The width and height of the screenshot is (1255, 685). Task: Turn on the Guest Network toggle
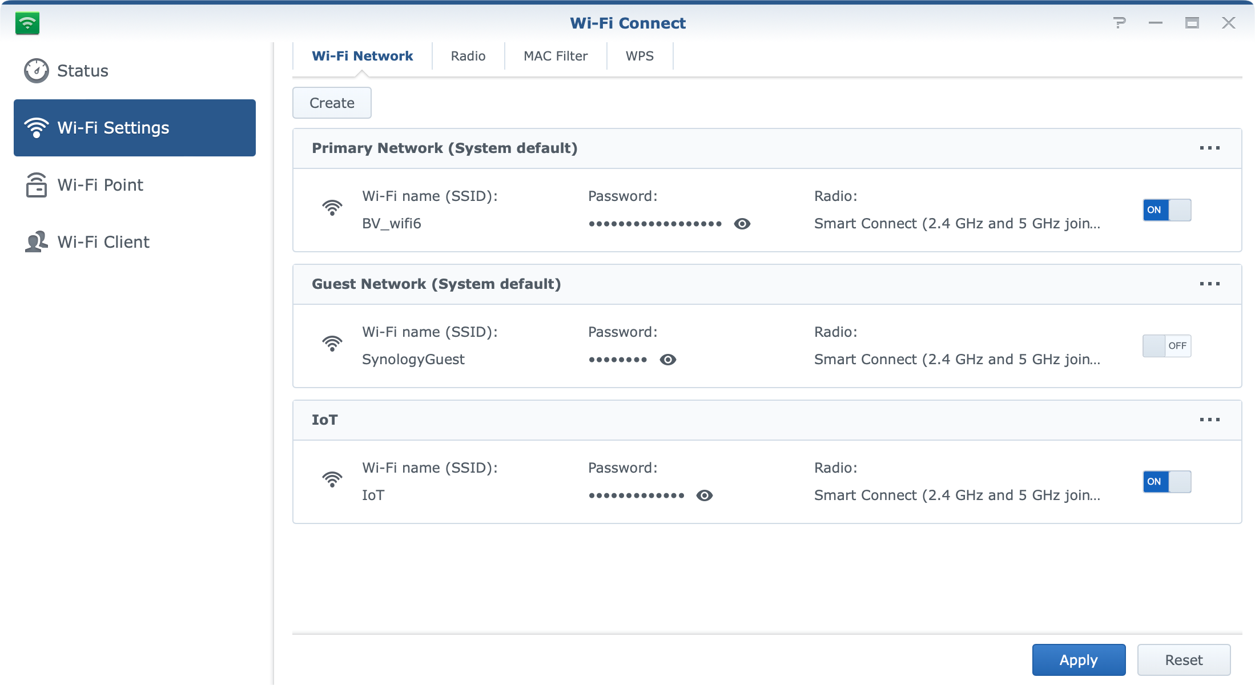pos(1166,346)
